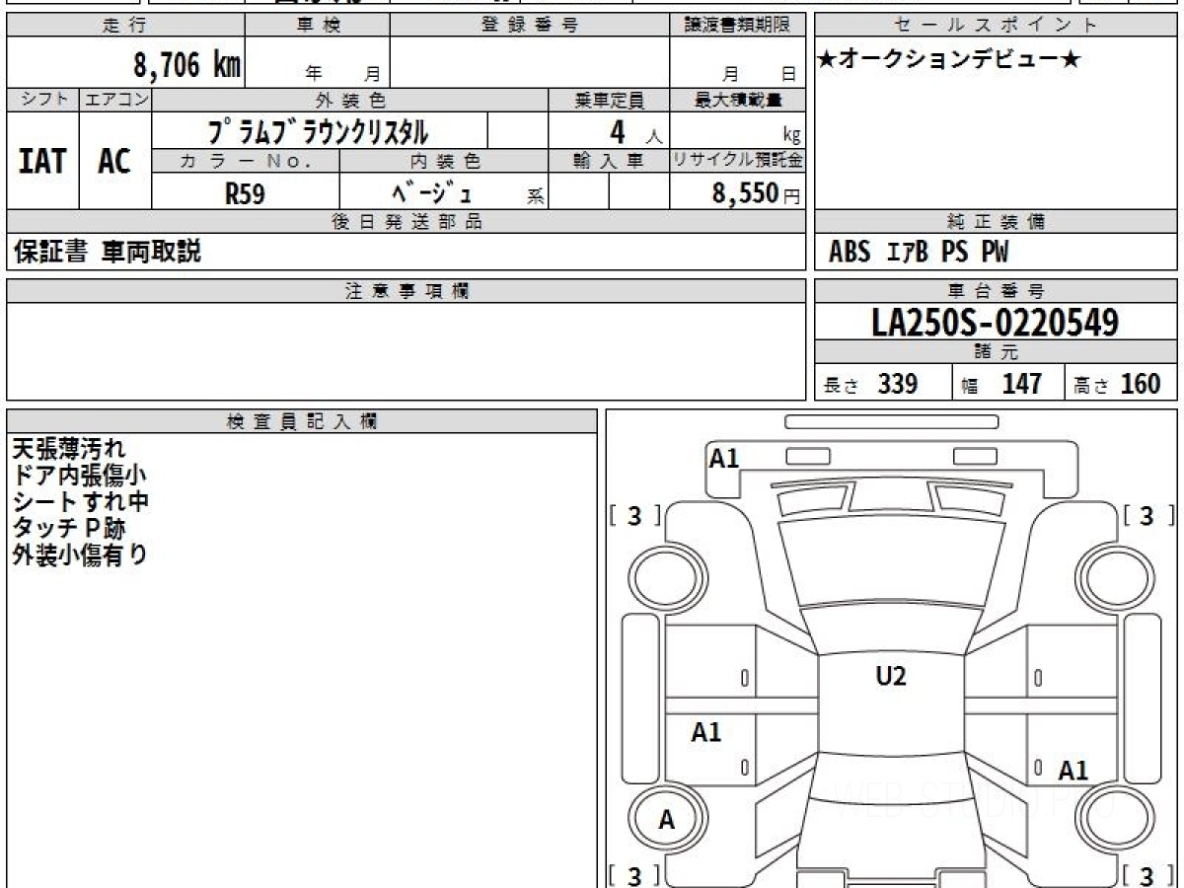Image resolution: width=1184 pixels, height=888 pixels.
Task: Select the 走行 column header
Action: pyautogui.click(x=124, y=26)
